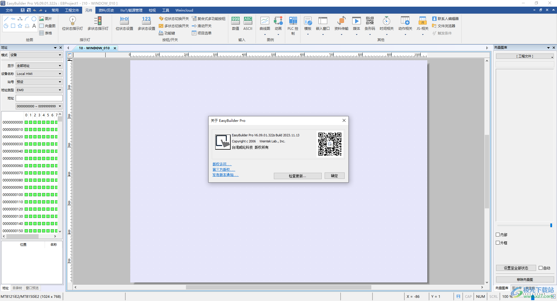This screenshot has width=557, height=301.
Task: Open the 站号 预设 dropdown
Action: (39, 82)
